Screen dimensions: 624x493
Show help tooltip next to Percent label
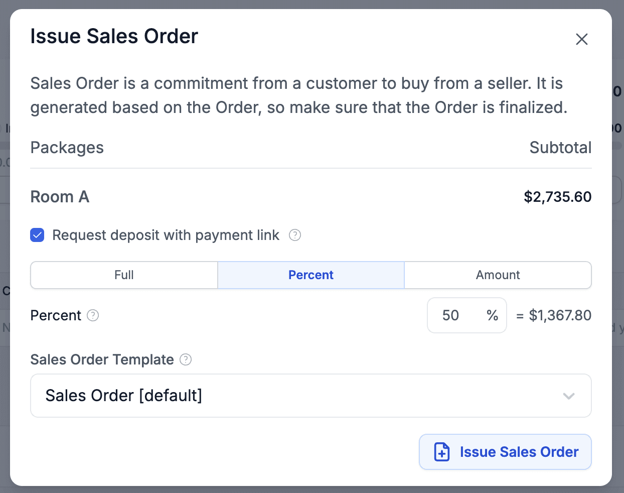click(93, 315)
